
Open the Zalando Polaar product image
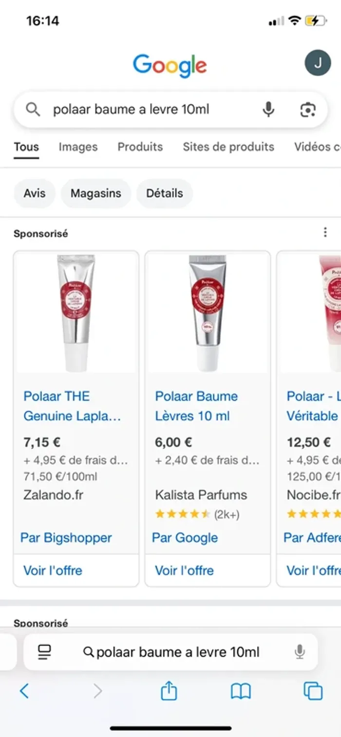pos(76,313)
